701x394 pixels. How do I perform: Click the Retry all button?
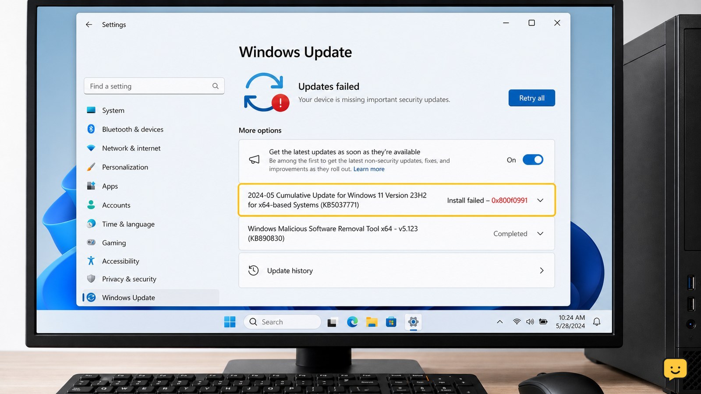531,98
